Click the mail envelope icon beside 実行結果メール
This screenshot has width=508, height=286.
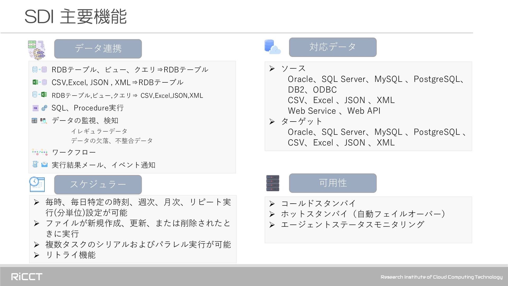[x=44, y=164]
